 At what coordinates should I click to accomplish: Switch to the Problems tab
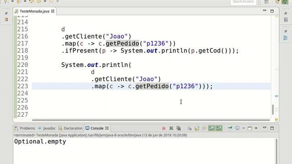pos(25,128)
